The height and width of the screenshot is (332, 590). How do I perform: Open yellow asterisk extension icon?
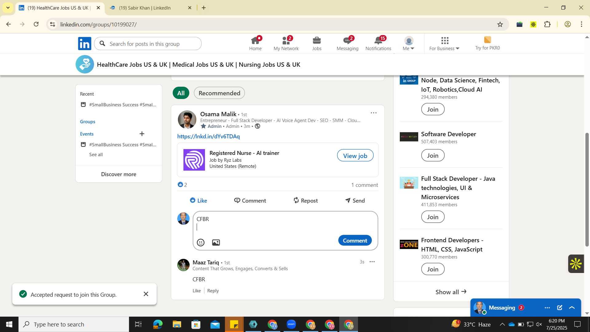(533, 24)
